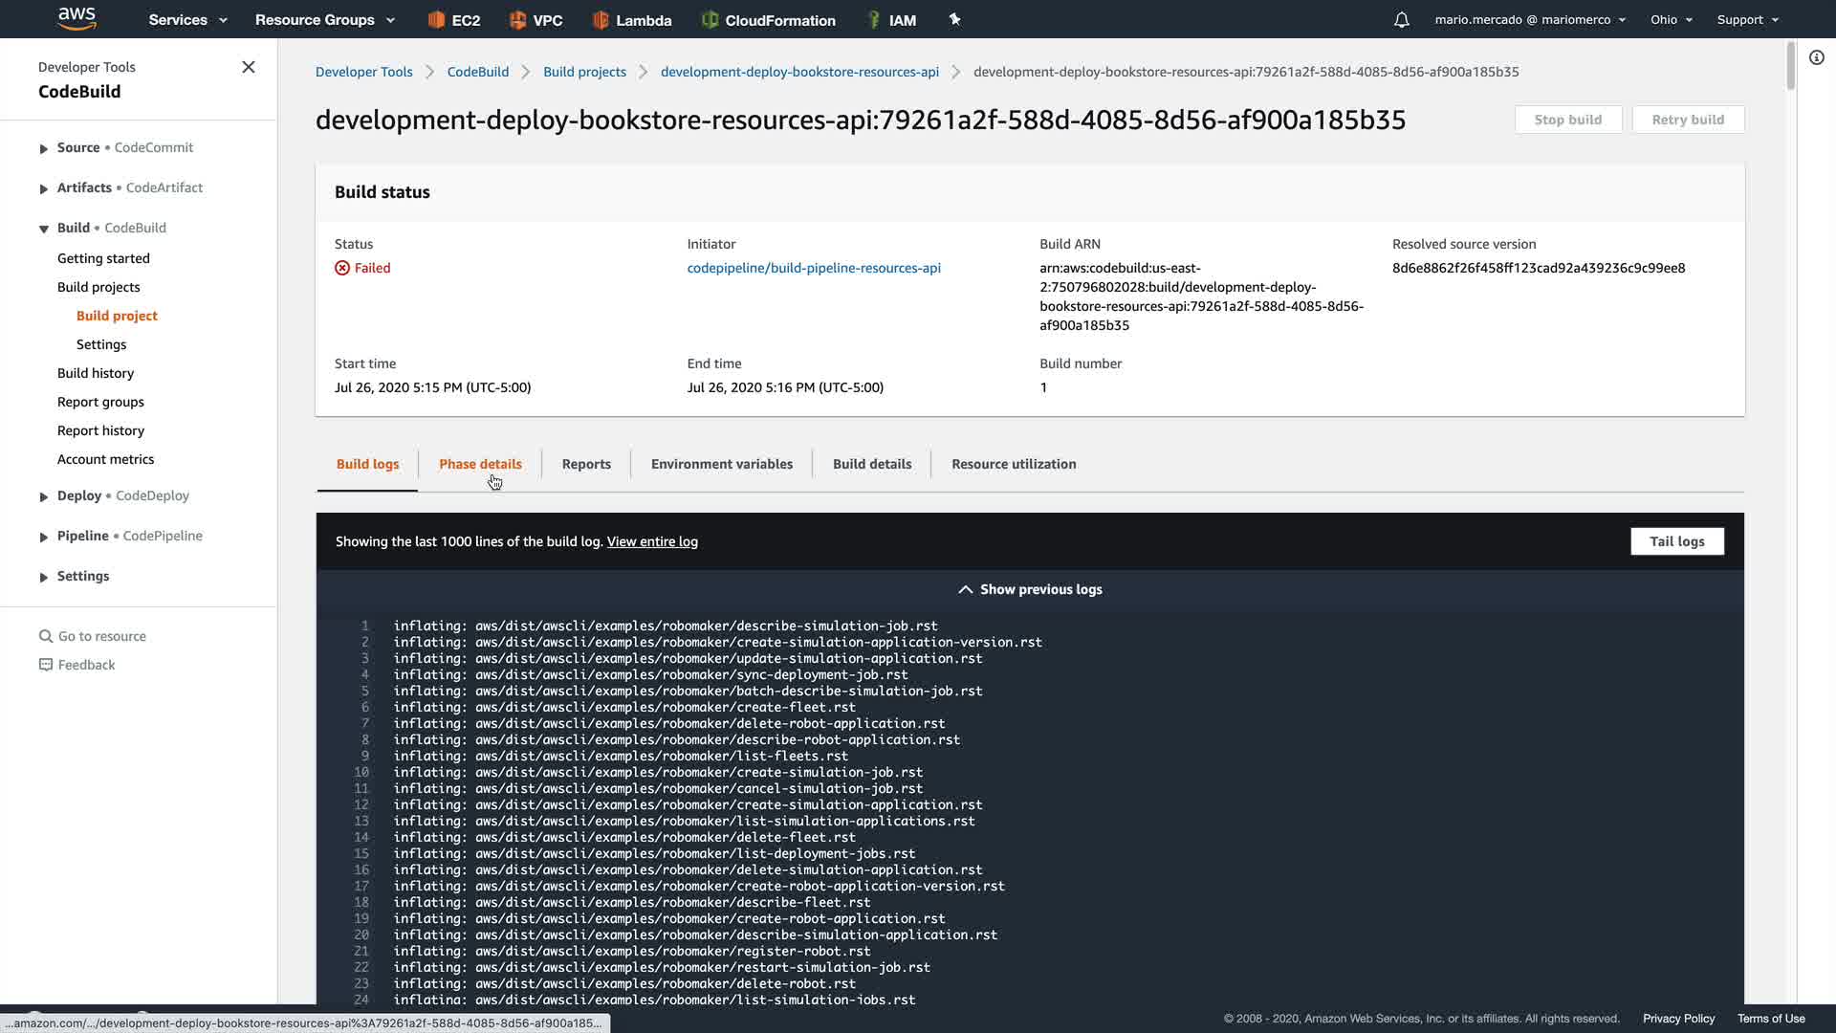The height and width of the screenshot is (1033, 1836).
Task: Click Tail logs button
Action: 1676,541
